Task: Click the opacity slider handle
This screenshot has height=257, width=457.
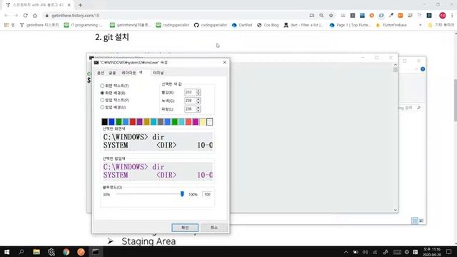Action: click(182, 193)
